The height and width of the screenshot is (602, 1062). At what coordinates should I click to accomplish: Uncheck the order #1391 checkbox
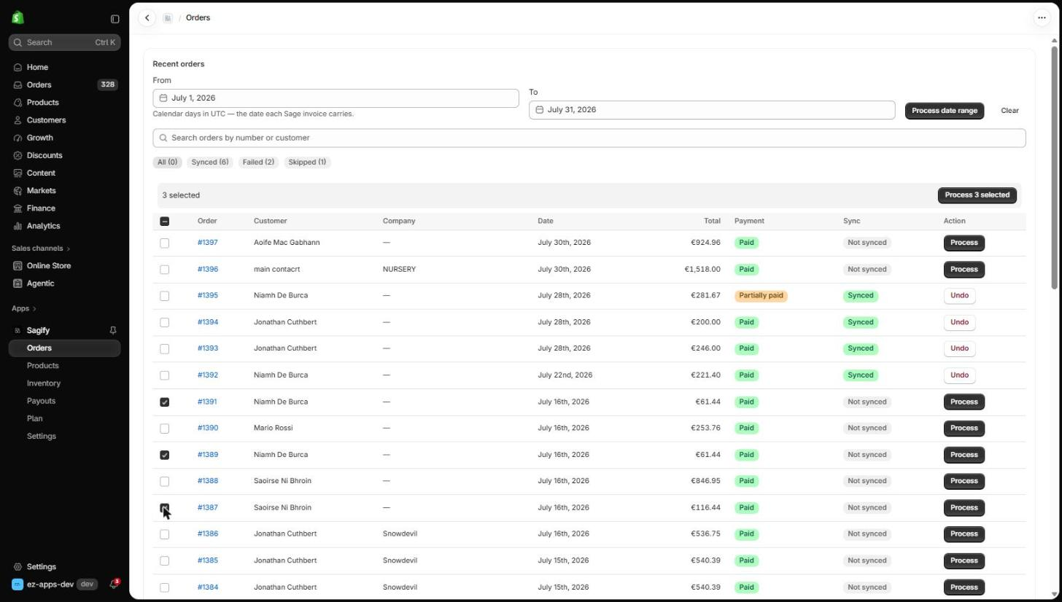coord(165,402)
